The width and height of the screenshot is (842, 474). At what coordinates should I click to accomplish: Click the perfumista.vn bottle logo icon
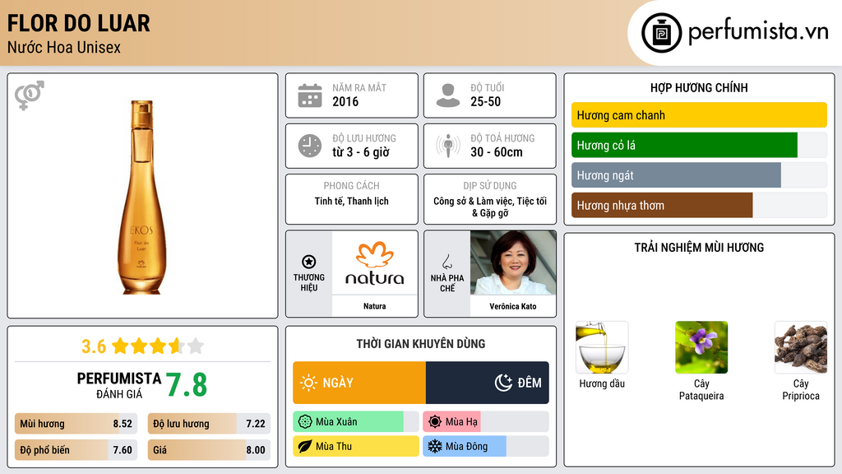(x=662, y=33)
